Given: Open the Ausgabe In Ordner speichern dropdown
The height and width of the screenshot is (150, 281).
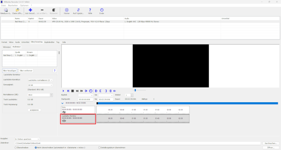Looking at the screenshot, I should [x=27, y=139].
